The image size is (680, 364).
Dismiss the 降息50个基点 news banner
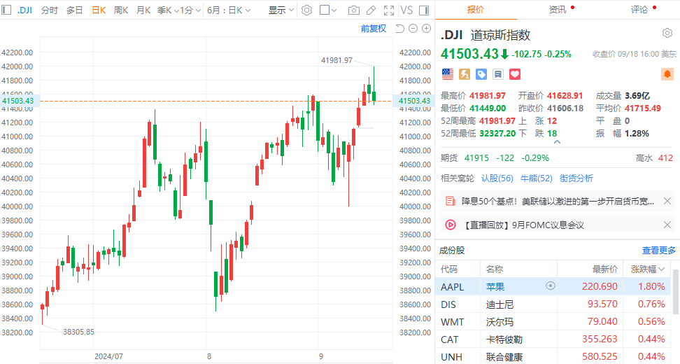pos(667,201)
